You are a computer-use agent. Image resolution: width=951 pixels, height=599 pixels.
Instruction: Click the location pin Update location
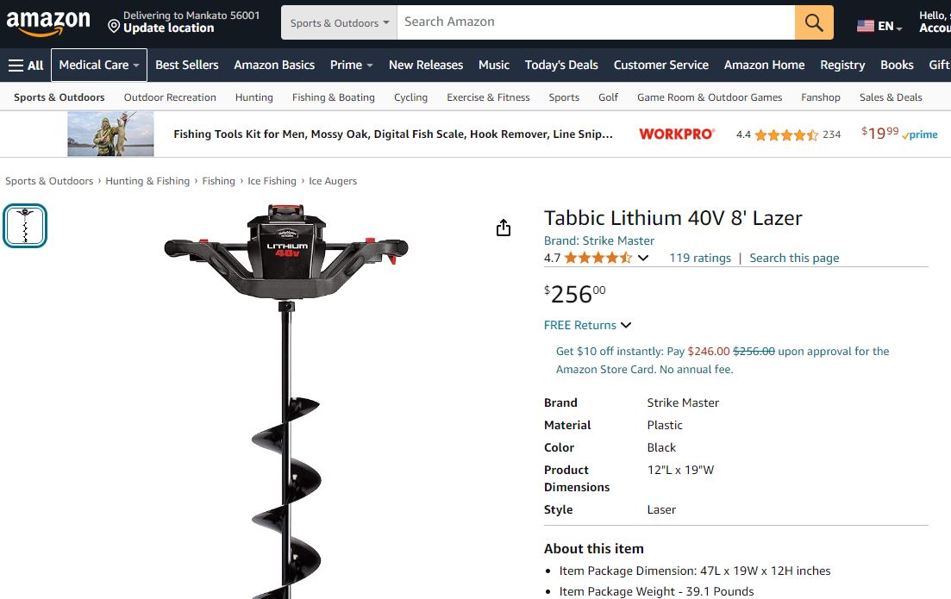160,22
